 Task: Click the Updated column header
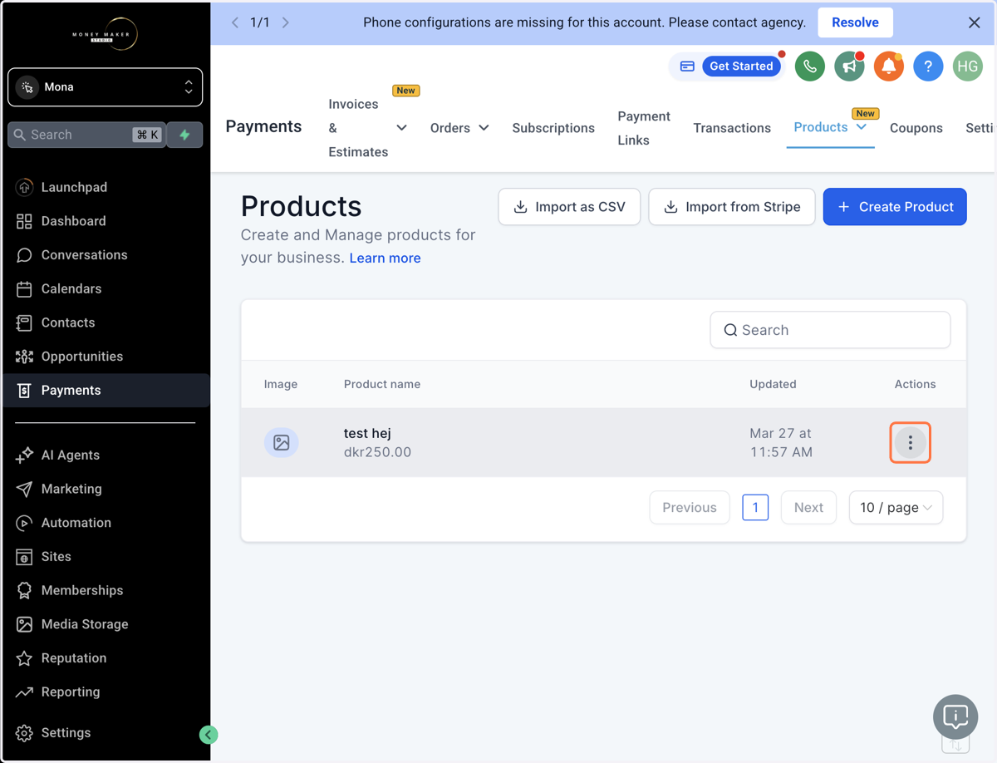click(773, 384)
